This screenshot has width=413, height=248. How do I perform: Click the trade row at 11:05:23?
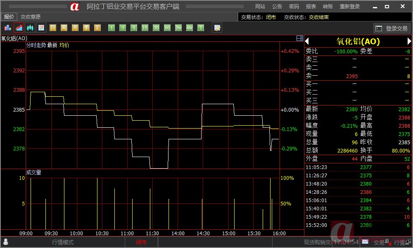point(357,167)
